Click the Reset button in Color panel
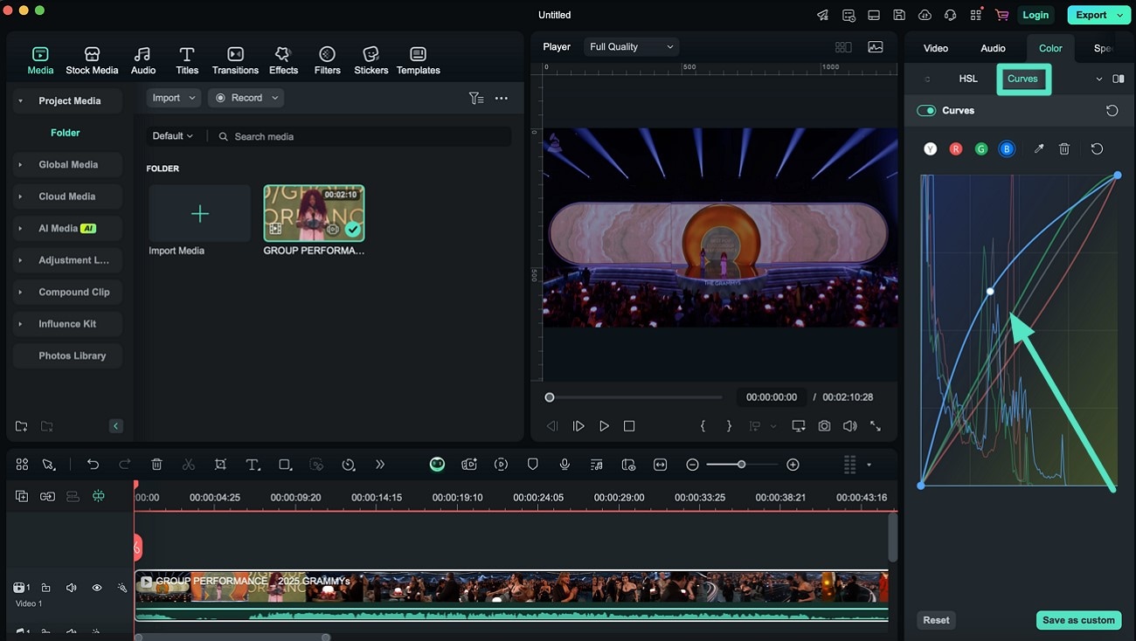The height and width of the screenshot is (641, 1136). (936, 620)
